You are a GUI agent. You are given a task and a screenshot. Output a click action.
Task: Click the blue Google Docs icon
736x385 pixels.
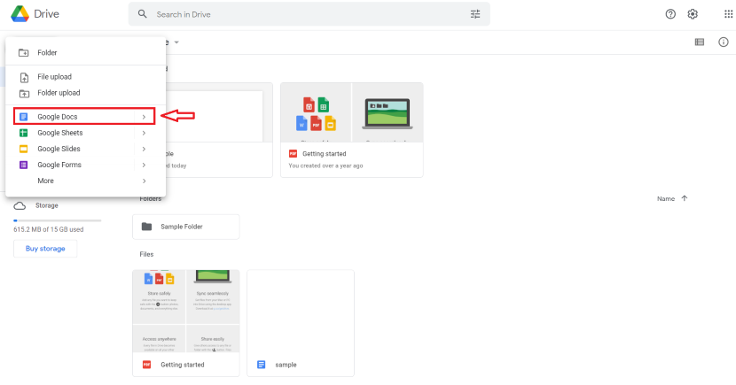(x=23, y=117)
